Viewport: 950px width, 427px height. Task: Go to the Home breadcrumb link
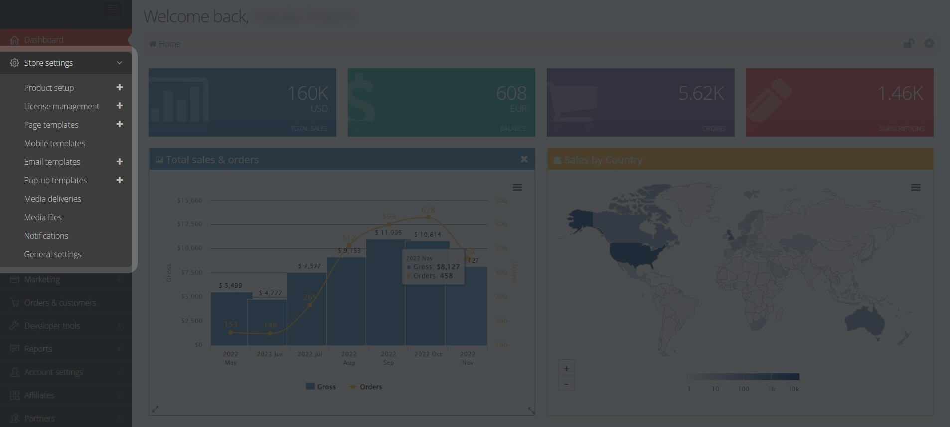[169, 44]
